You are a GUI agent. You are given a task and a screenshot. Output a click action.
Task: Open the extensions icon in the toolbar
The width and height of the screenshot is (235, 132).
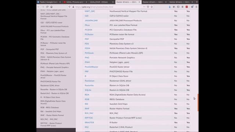(192, 7)
